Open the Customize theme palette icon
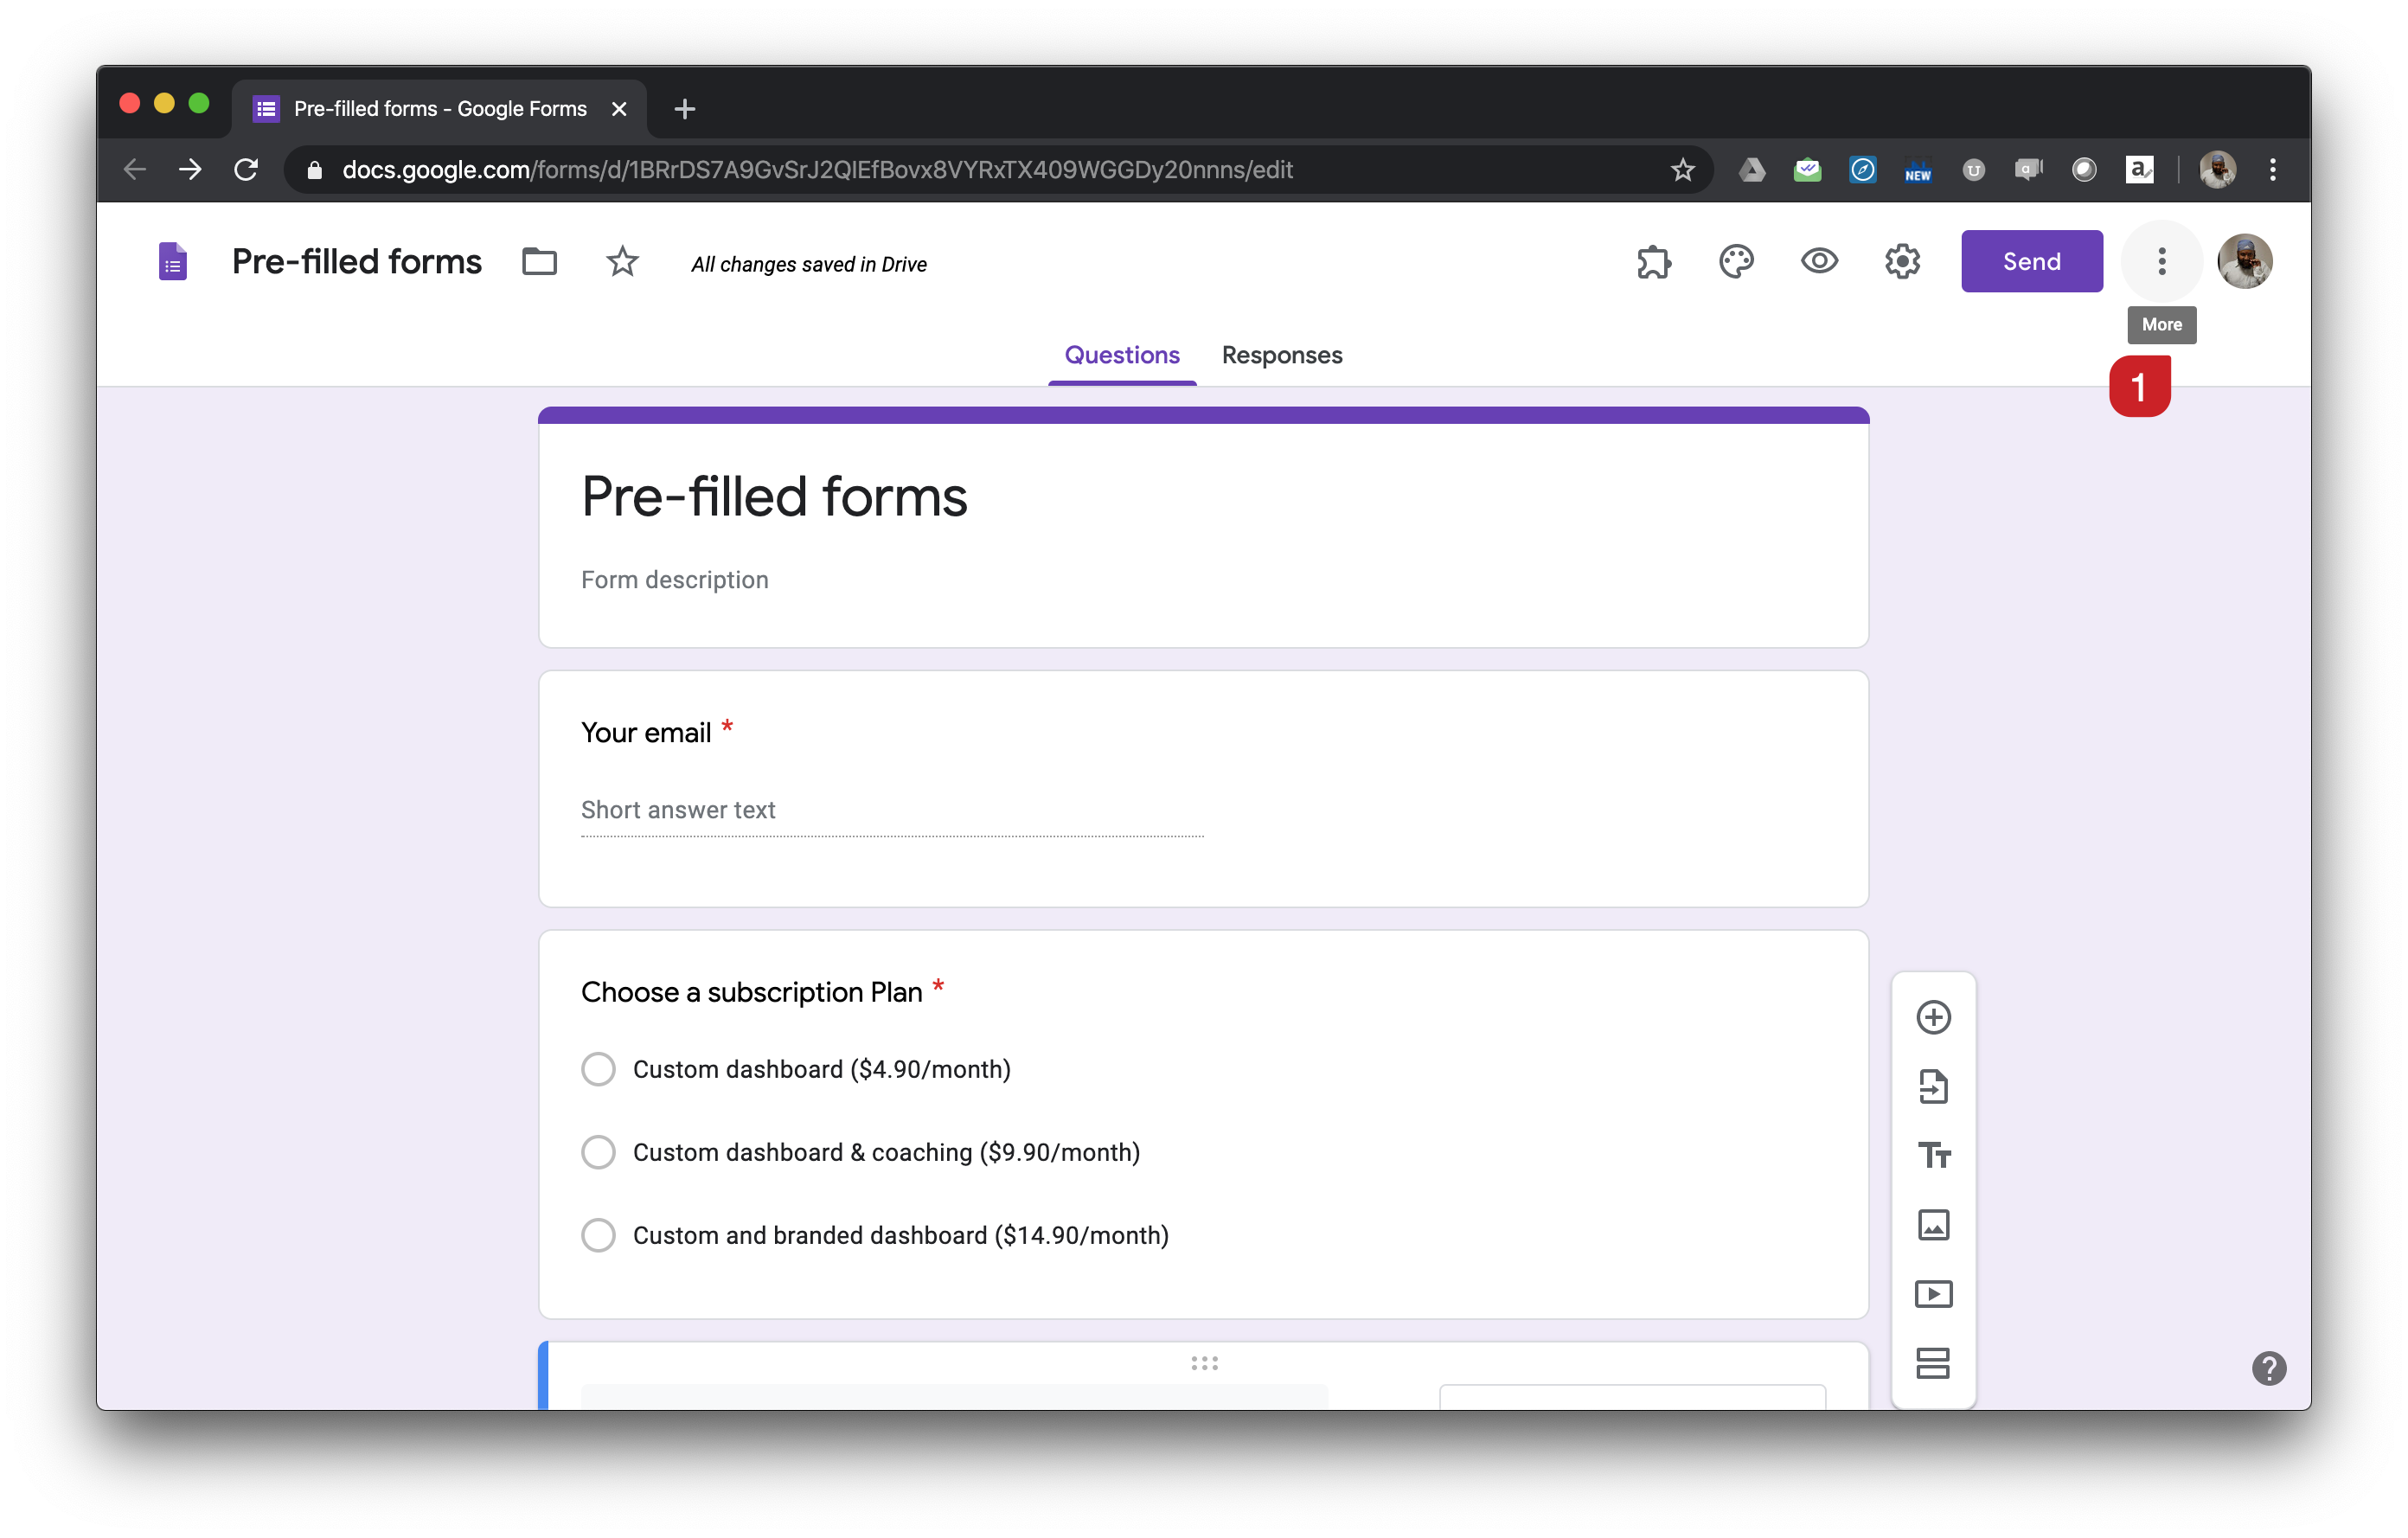The width and height of the screenshot is (2408, 1538). click(x=1736, y=262)
